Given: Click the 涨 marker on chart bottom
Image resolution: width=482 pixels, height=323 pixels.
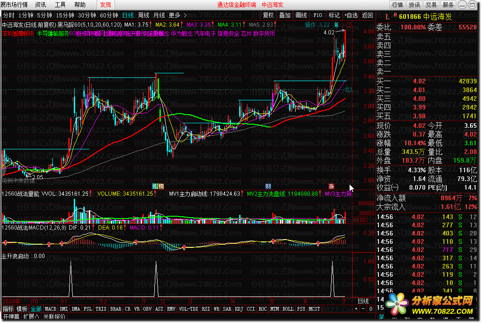Looking at the screenshot, I should (331, 186).
